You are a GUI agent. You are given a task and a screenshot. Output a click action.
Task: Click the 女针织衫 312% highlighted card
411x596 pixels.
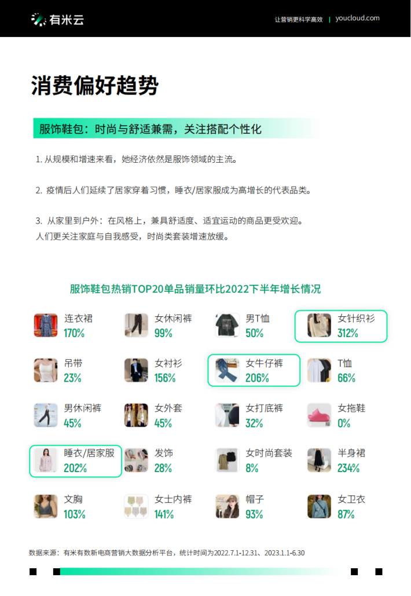click(341, 326)
